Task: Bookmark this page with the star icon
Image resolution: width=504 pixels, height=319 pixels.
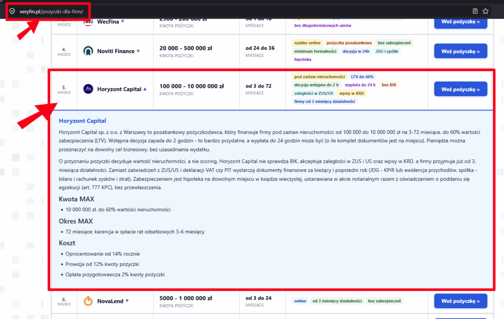Action: point(485,11)
